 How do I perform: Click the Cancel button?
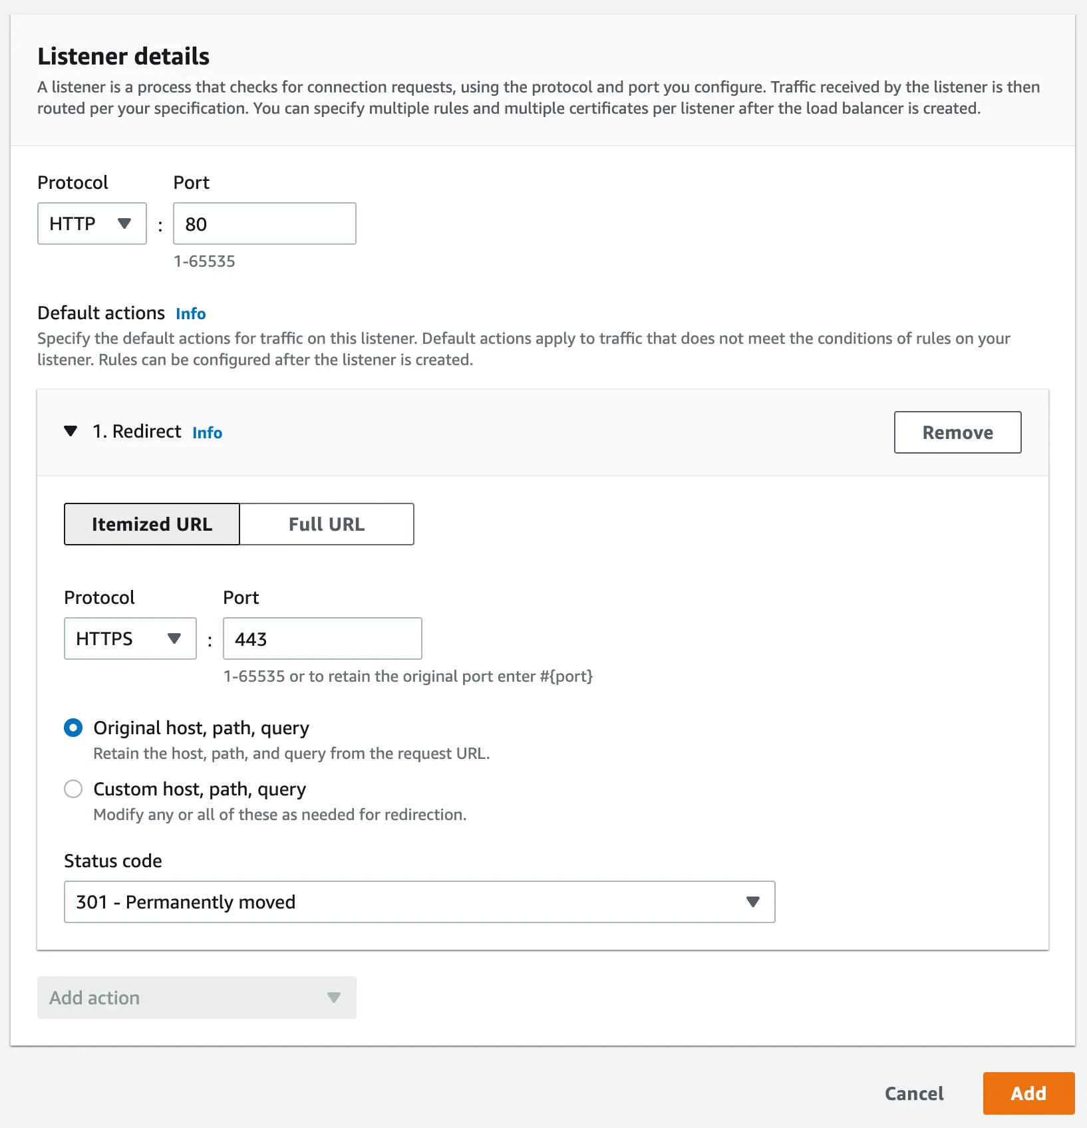pos(914,1093)
